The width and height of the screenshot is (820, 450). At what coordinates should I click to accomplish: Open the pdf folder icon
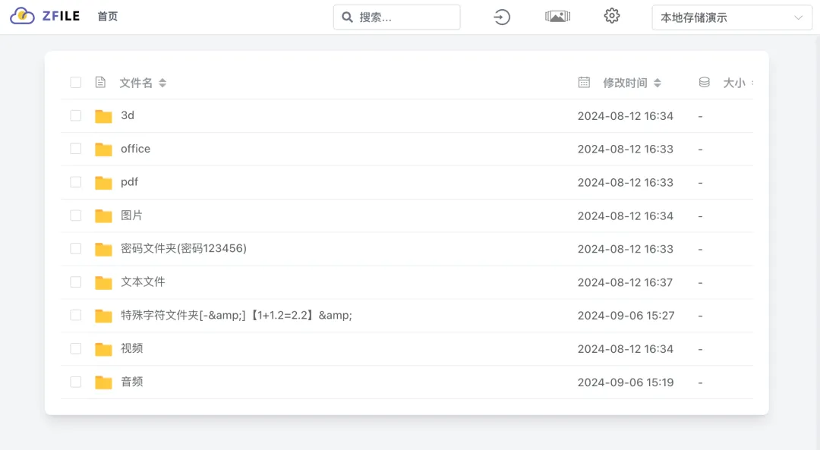103,182
